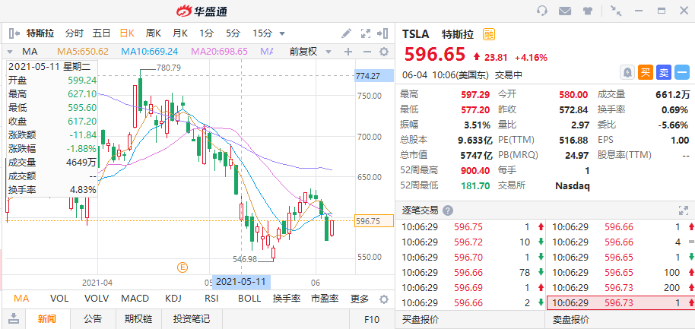The height and width of the screenshot is (329, 695).
Task: Zoom in chart with plus icon
Action: pos(348,52)
